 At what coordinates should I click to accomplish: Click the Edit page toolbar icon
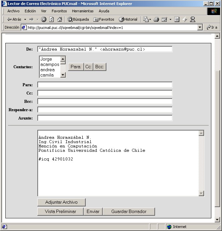click(x=164, y=19)
